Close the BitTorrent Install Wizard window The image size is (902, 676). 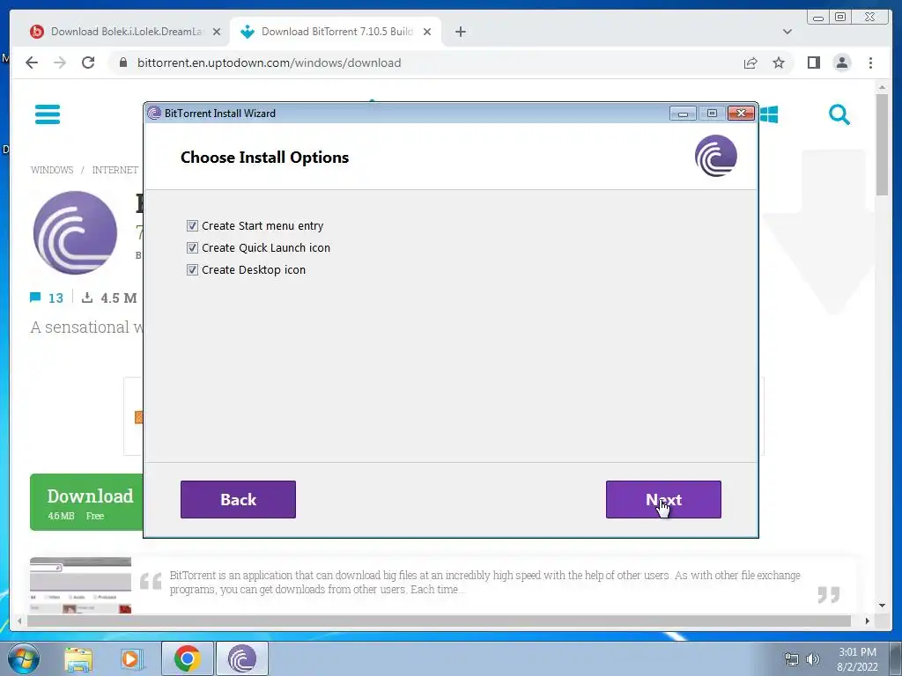click(741, 114)
